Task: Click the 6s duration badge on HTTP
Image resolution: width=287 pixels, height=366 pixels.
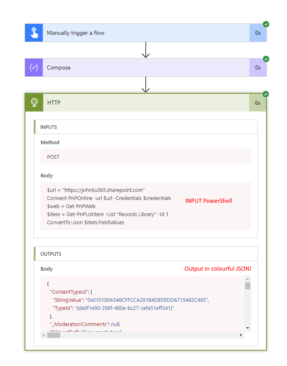Action: tap(258, 103)
